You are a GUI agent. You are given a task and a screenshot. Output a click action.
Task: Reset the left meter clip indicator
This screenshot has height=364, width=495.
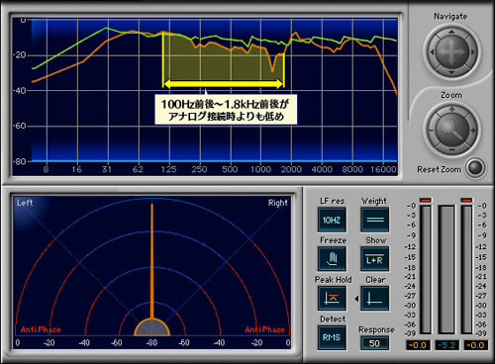[x=426, y=200]
